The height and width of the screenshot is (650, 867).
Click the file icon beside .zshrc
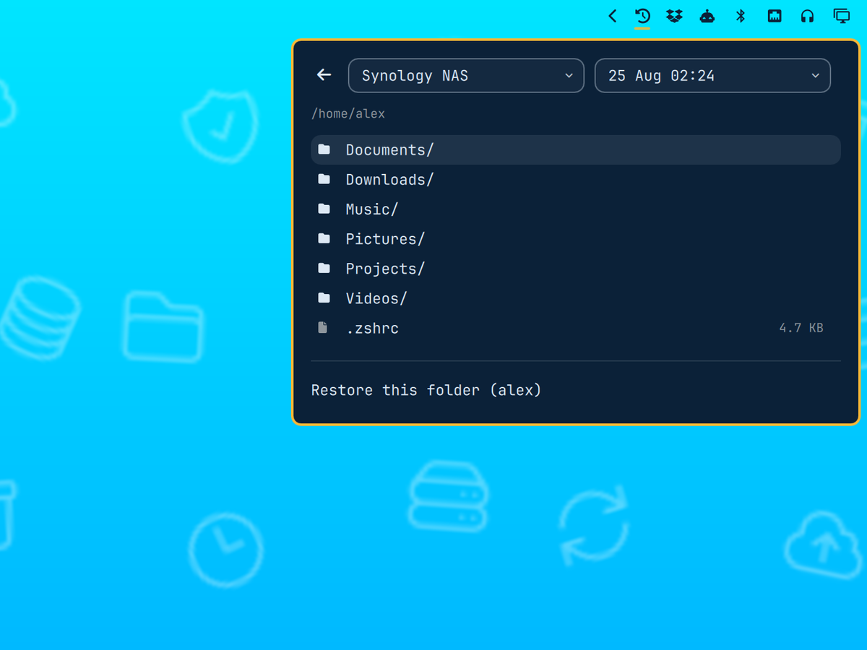(x=324, y=328)
